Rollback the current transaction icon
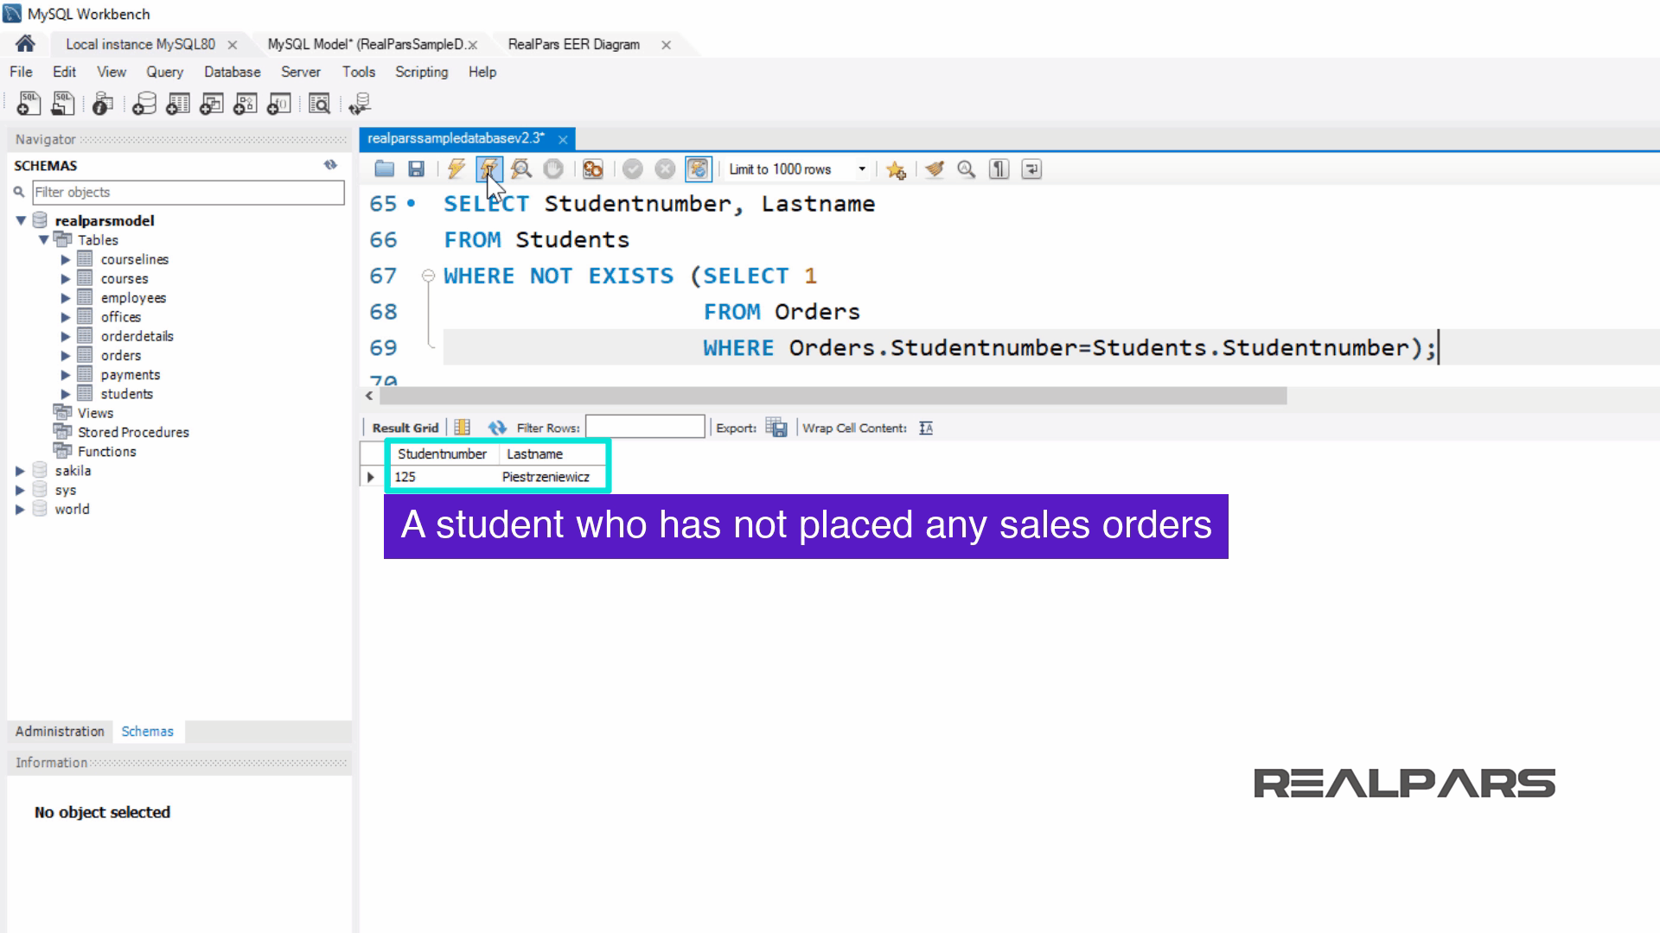 point(665,169)
